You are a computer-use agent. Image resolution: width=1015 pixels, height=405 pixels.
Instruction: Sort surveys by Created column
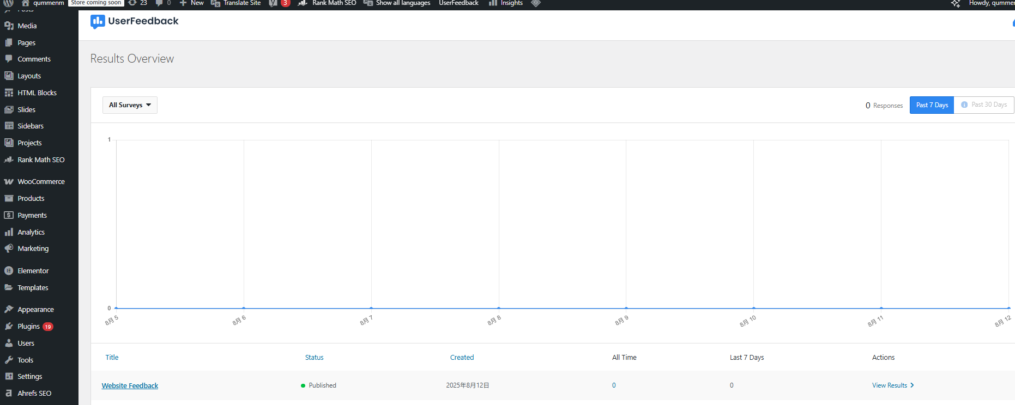[x=462, y=358]
